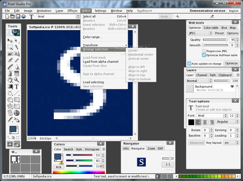This screenshot has height=181, width=243.
Task: Set text alignment to right
Action: [x=212, y=122]
